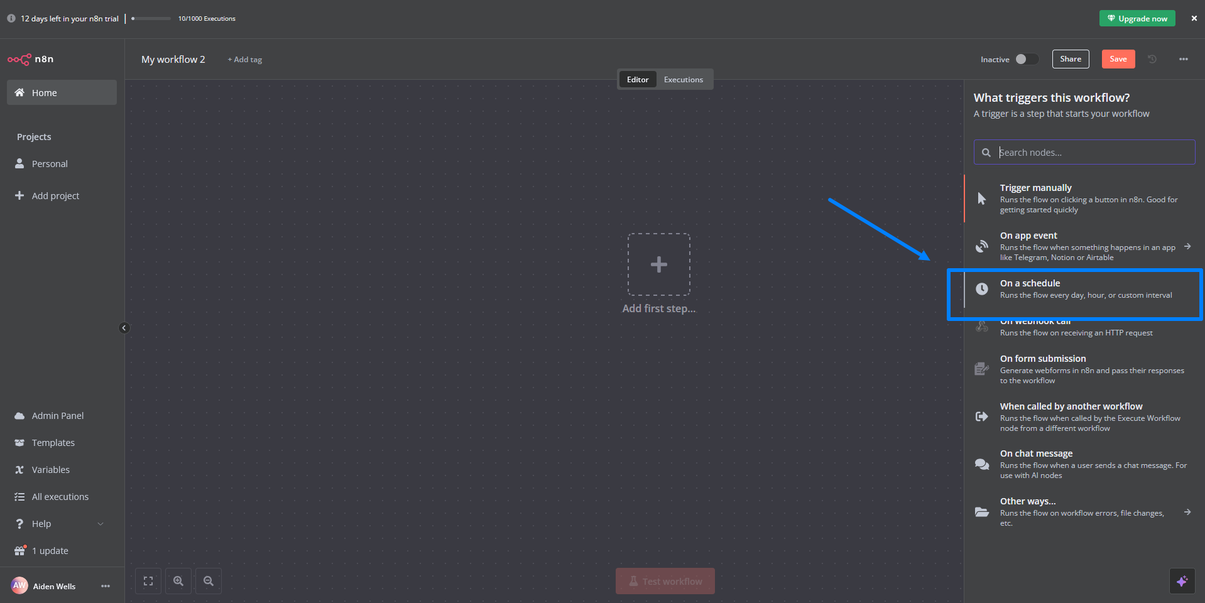Click Upgrade now button

(1137, 18)
